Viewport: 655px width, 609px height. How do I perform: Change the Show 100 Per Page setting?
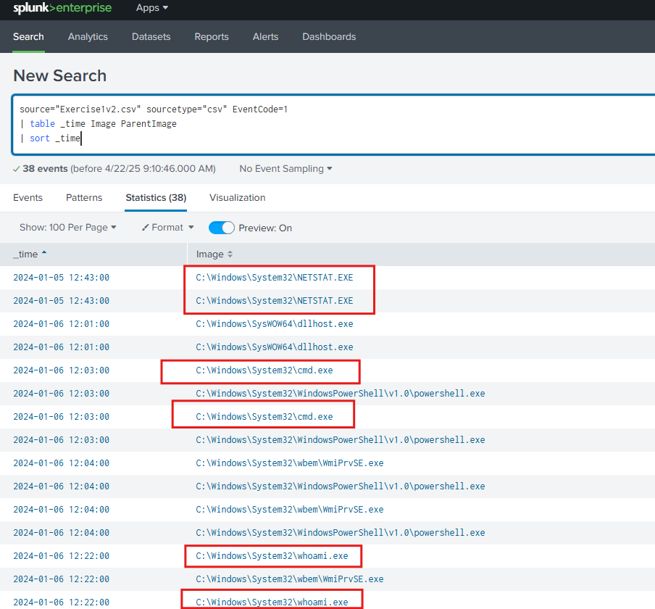(x=67, y=228)
